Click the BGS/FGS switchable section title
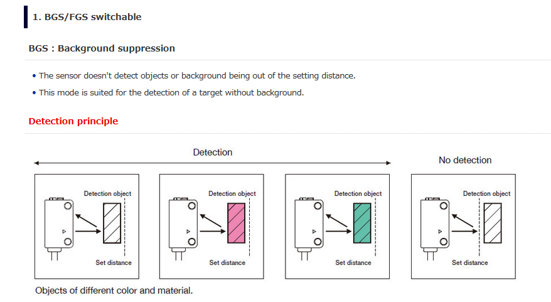The height and width of the screenshot is (302, 551). click(87, 17)
